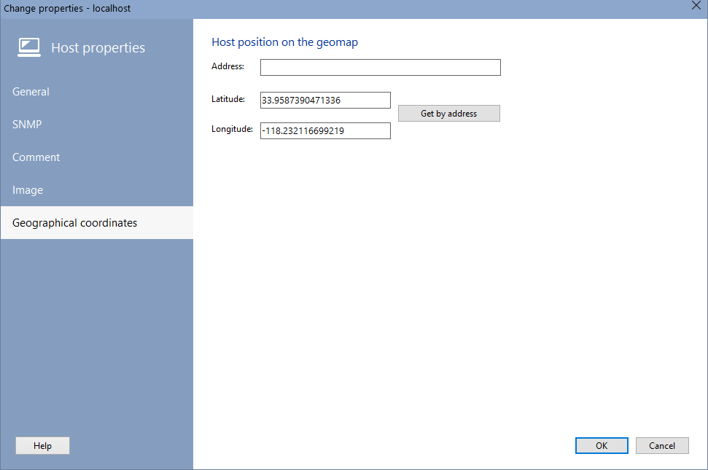Click the Longitude label

click(232, 130)
